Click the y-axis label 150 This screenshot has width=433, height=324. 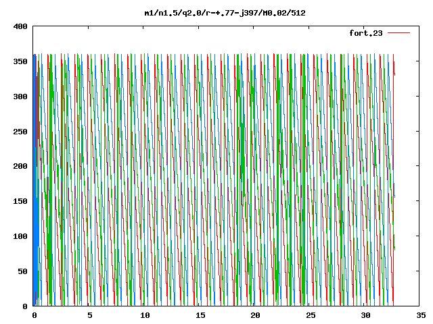tap(20, 201)
